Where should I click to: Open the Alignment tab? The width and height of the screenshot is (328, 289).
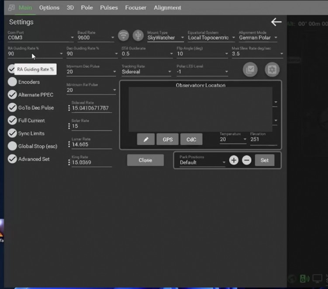(167, 7)
